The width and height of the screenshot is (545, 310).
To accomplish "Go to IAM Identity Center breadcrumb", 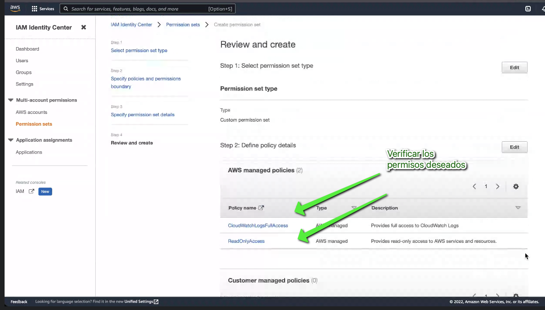I will [x=131, y=25].
